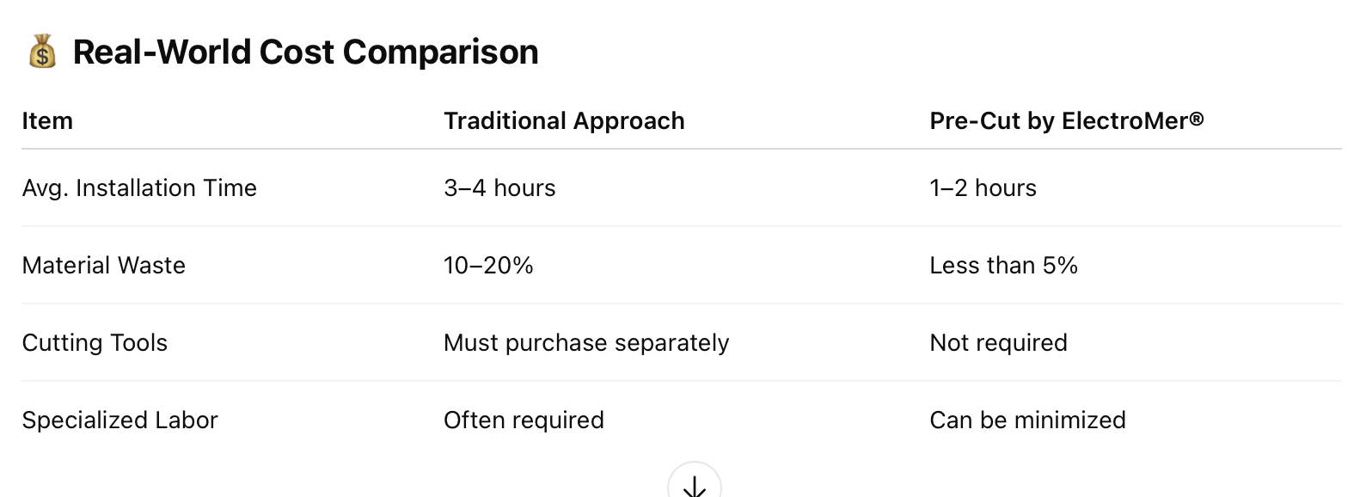The width and height of the screenshot is (1360, 497).
Task: Click the 1–2 hours cell
Action: coord(983,188)
